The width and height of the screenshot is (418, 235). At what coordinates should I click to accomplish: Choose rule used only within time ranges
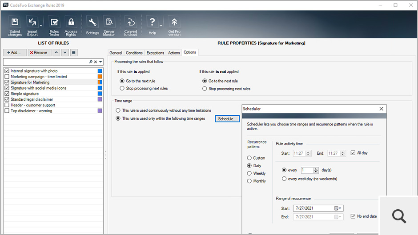(118, 118)
